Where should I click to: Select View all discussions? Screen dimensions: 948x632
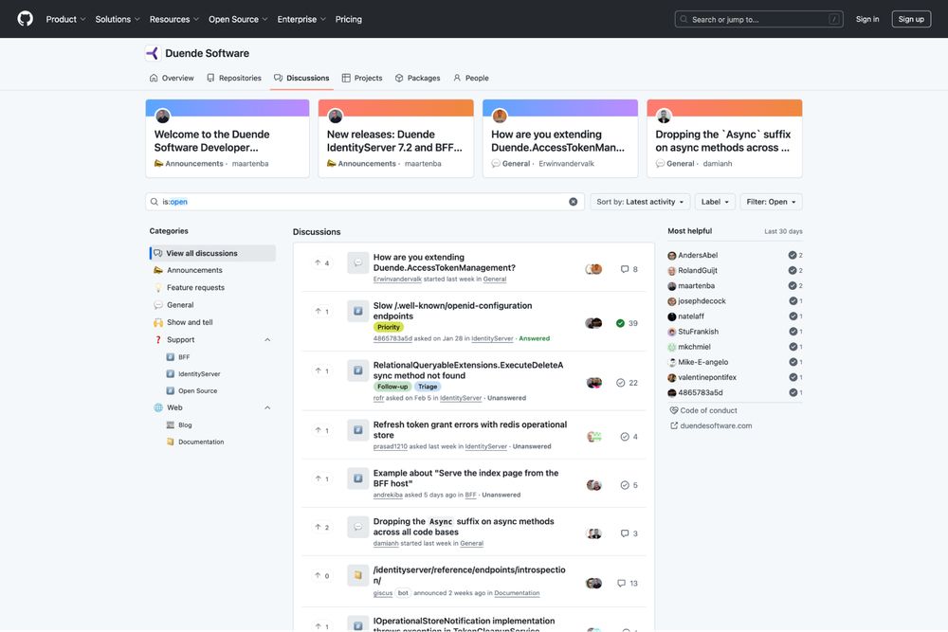212,253
